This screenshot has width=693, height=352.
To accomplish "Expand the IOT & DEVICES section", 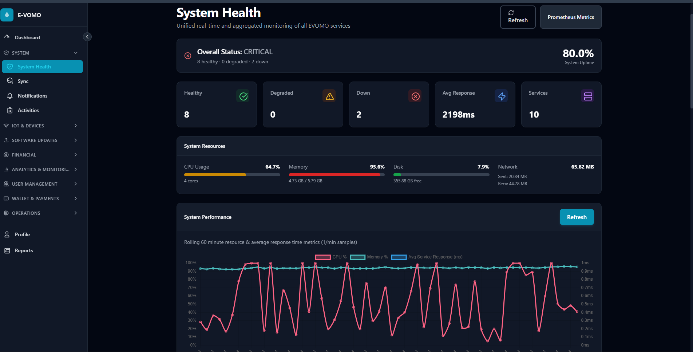I will click(x=41, y=126).
